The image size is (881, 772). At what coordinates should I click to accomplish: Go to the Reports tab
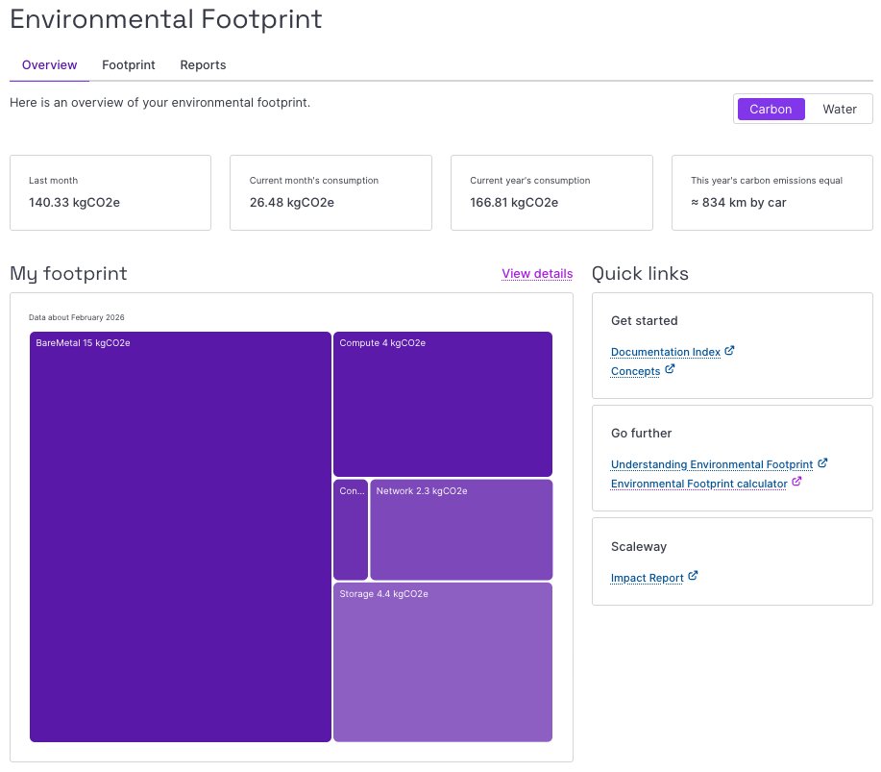(x=203, y=65)
